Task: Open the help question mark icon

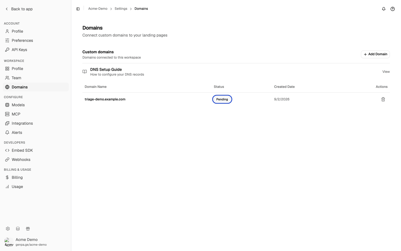Action: (x=392, y=9)
